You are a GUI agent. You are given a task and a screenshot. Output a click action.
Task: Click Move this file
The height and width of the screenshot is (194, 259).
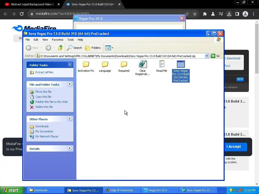[x=40, y=92]
